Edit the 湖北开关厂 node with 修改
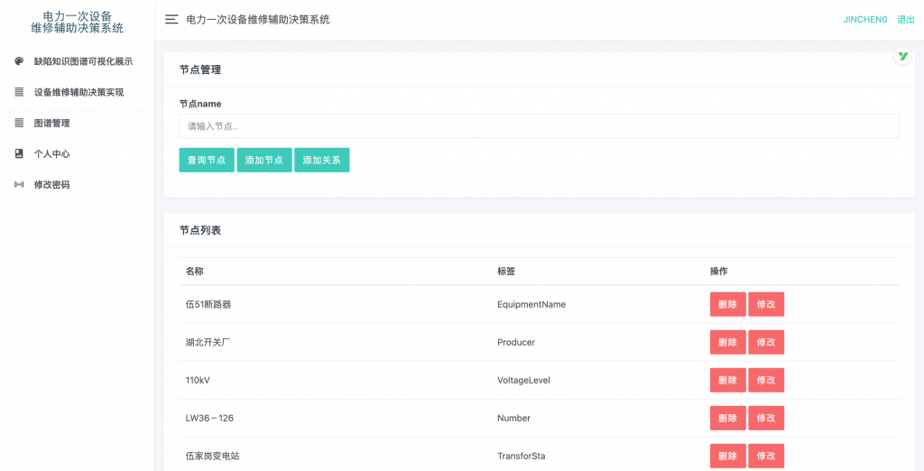The width and height of the screenshot is (924, 471). click(765, 342)
